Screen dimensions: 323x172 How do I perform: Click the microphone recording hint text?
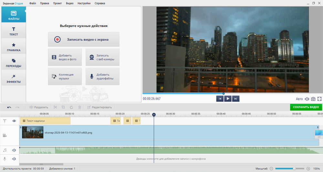click(171, 159)
